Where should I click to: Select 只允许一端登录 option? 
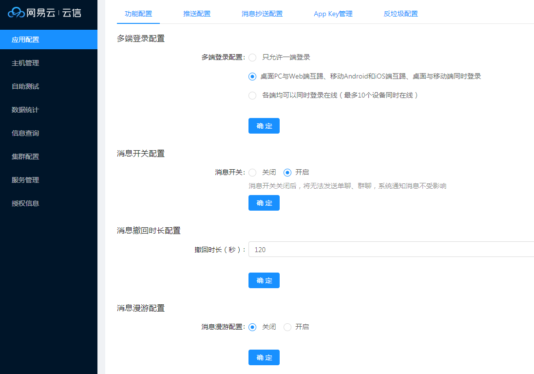252,57
